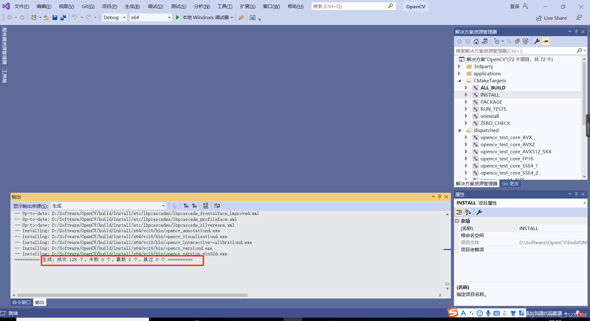Click the go to next message icon
590x321 pixels.
pyautogui.click(x=194, y=206)
